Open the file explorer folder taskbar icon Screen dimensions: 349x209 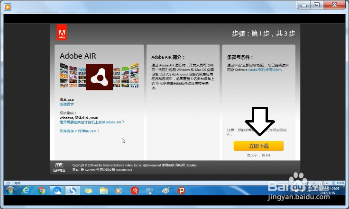[x=103, y=191]
